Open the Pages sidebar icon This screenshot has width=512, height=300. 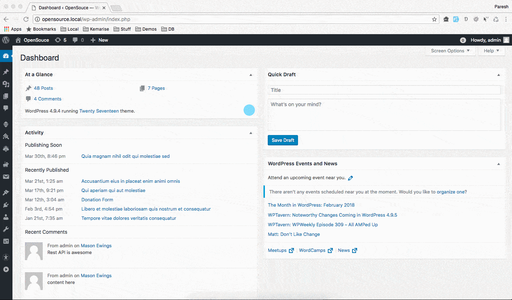pyautogui.click(x=6, y=96)
